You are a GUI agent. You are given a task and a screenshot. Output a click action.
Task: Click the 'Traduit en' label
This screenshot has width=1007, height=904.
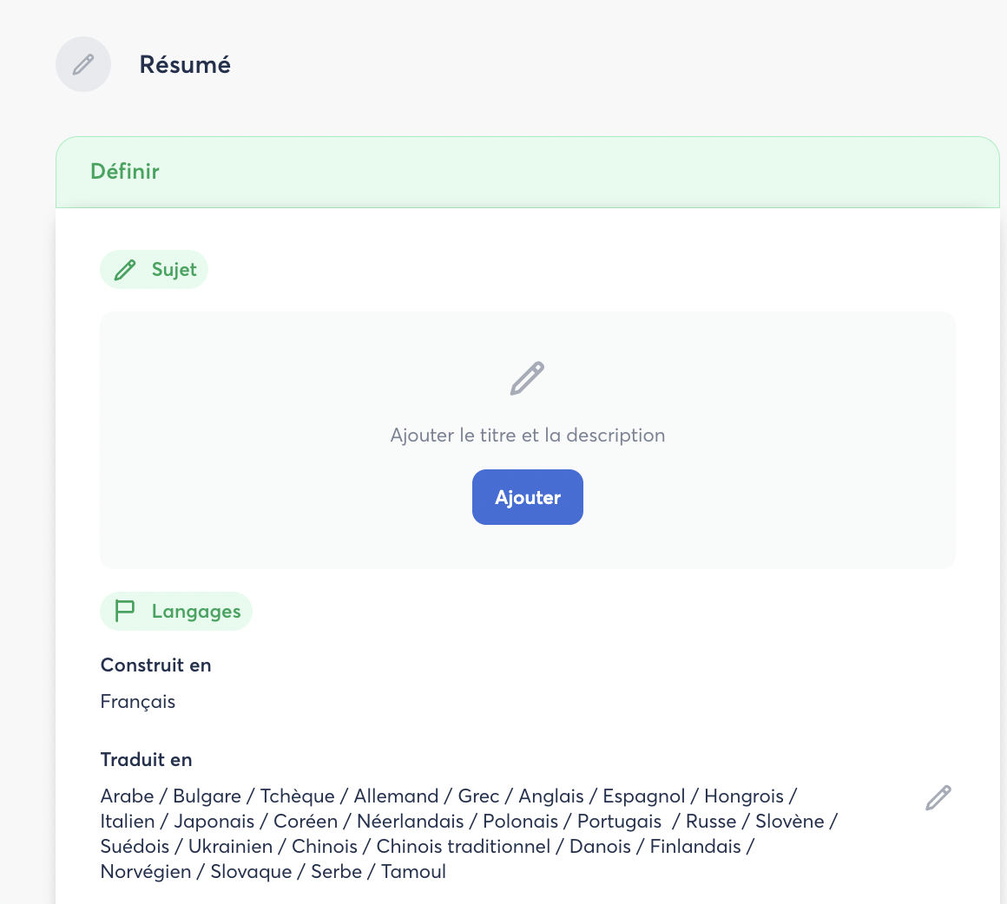146,760
